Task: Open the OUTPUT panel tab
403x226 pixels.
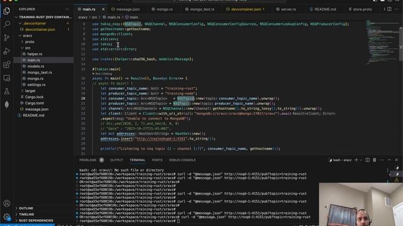Action: point(116,160)
